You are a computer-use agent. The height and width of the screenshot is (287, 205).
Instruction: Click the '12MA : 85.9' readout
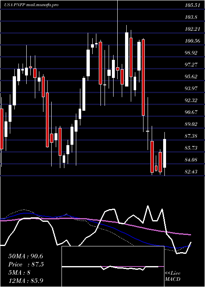(25, 281)
